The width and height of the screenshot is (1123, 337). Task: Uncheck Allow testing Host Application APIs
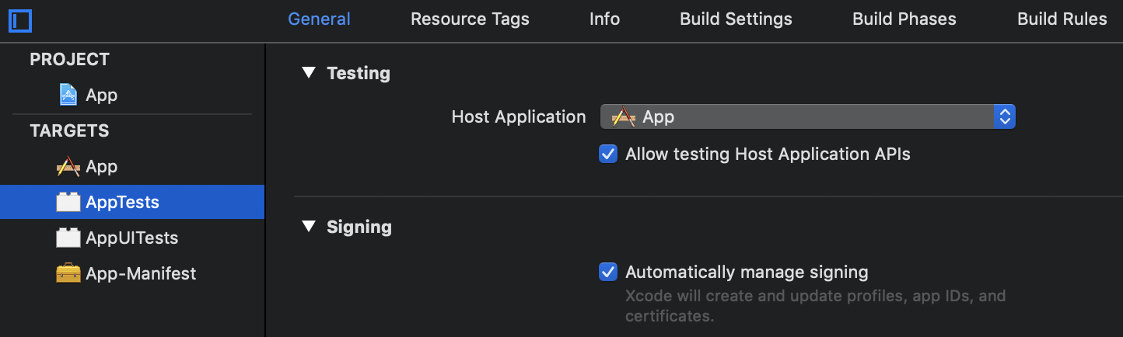point(608,154)
